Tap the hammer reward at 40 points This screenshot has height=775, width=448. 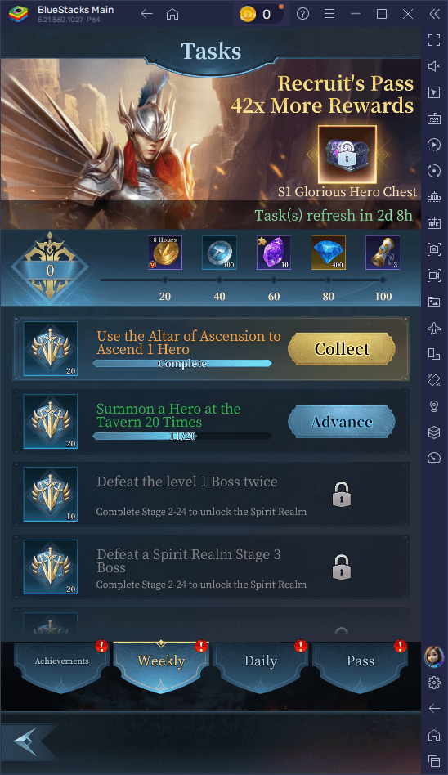pyautogui.click(x=220, y=253)
